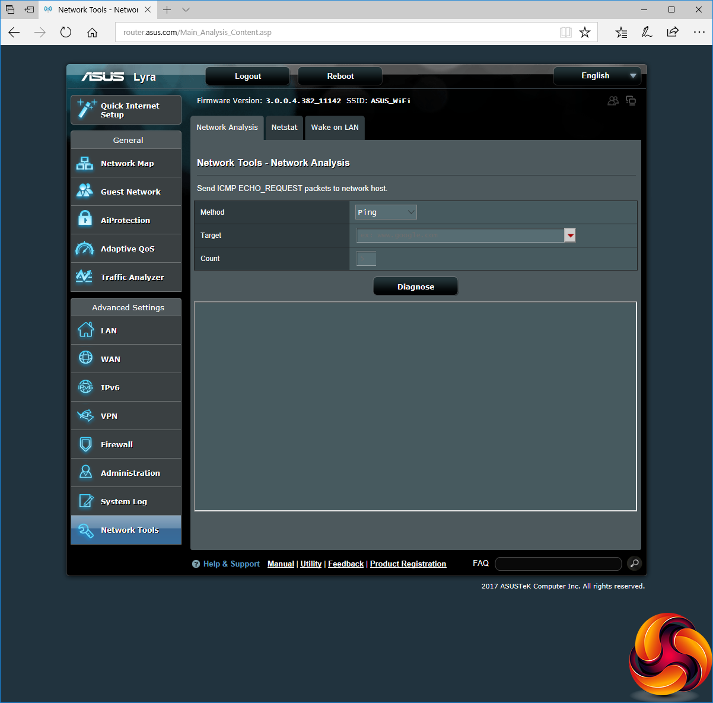This screenshot has width=713, height=703.
Task: Open Adaptive QoS settings
Action: (x=126, y=249)
